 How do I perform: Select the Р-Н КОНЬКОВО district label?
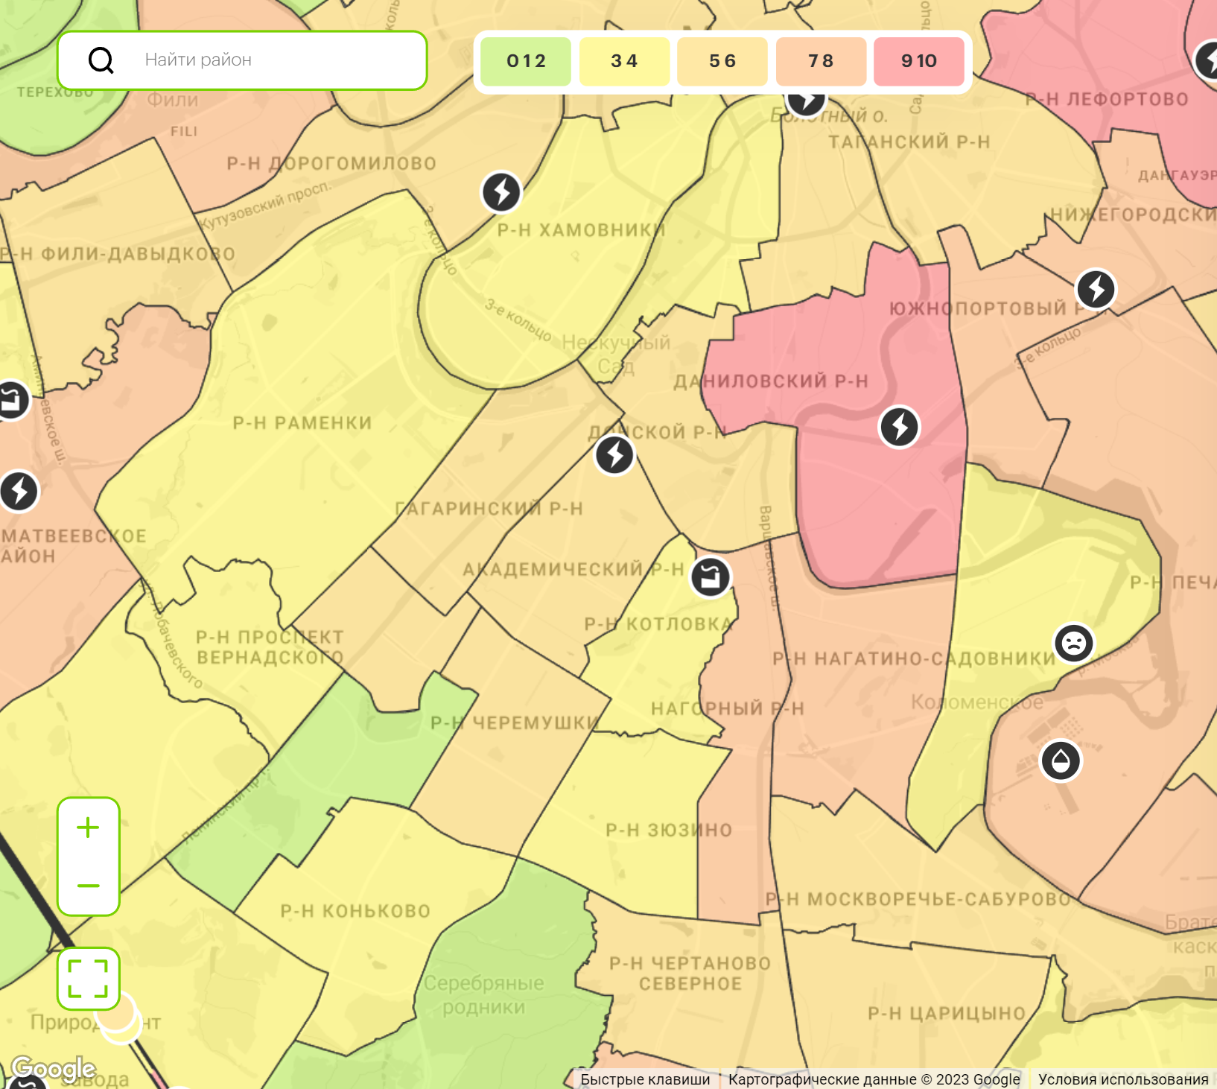tap(355, 911)
